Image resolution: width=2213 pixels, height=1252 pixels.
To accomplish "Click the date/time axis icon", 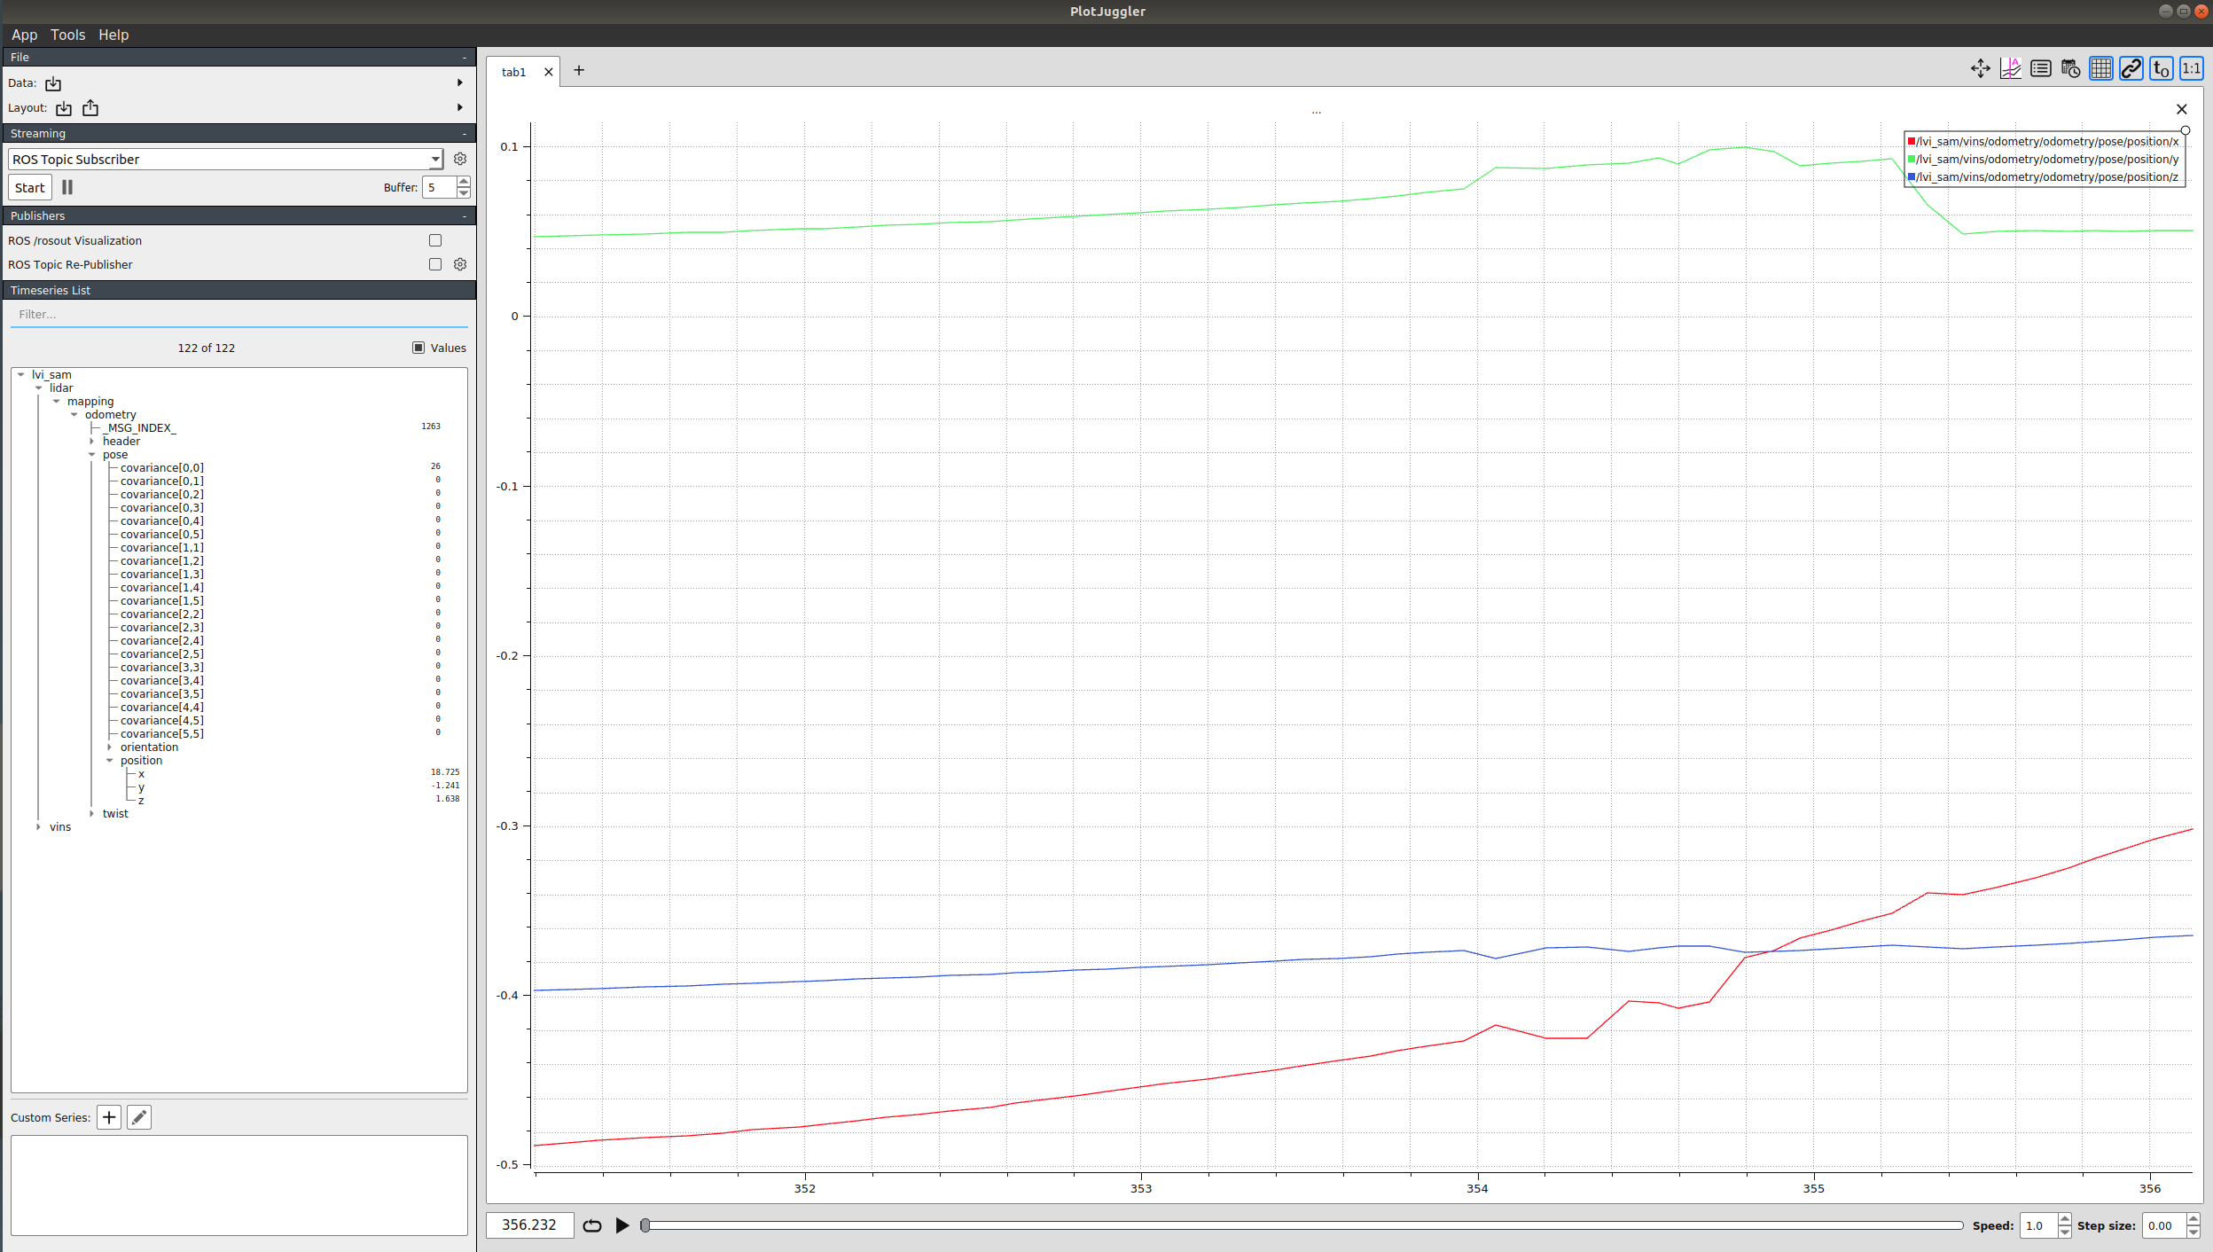I will 2071,68.
